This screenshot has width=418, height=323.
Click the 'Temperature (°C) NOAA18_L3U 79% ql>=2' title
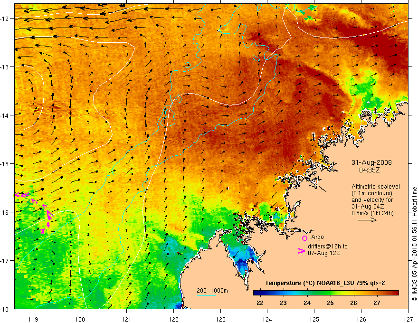tap(325, 283)
